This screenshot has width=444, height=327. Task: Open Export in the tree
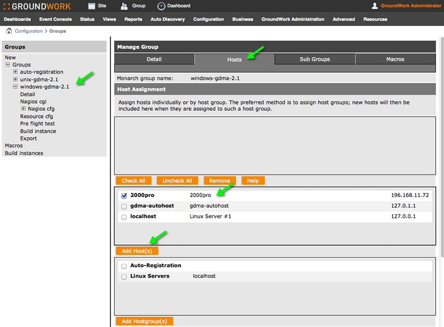[x=28, y=139]
